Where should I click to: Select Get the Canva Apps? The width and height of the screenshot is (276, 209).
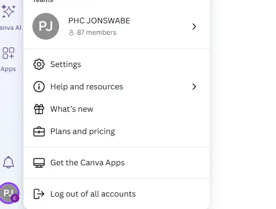116,163
